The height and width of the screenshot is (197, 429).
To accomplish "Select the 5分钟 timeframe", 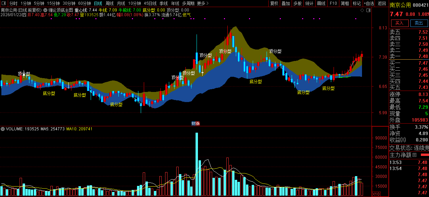I will (39, 3).
